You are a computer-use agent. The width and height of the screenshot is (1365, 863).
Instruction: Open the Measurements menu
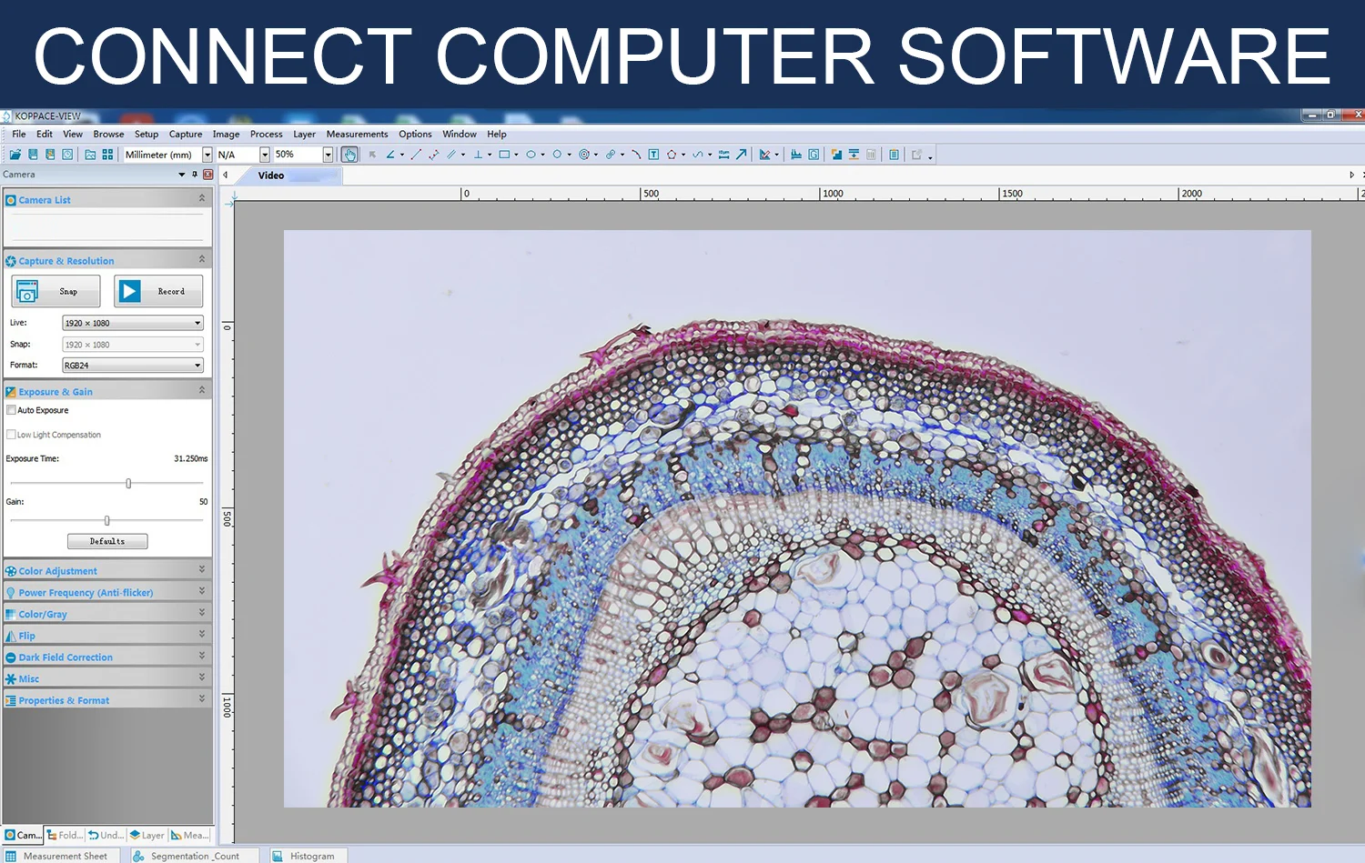click(x=357, y=134)
